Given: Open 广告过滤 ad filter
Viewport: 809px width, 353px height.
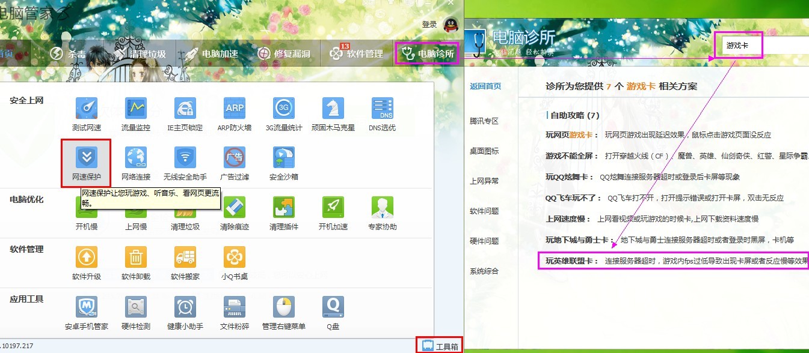Looking at the screenshot, I should (x=235, y=164).
